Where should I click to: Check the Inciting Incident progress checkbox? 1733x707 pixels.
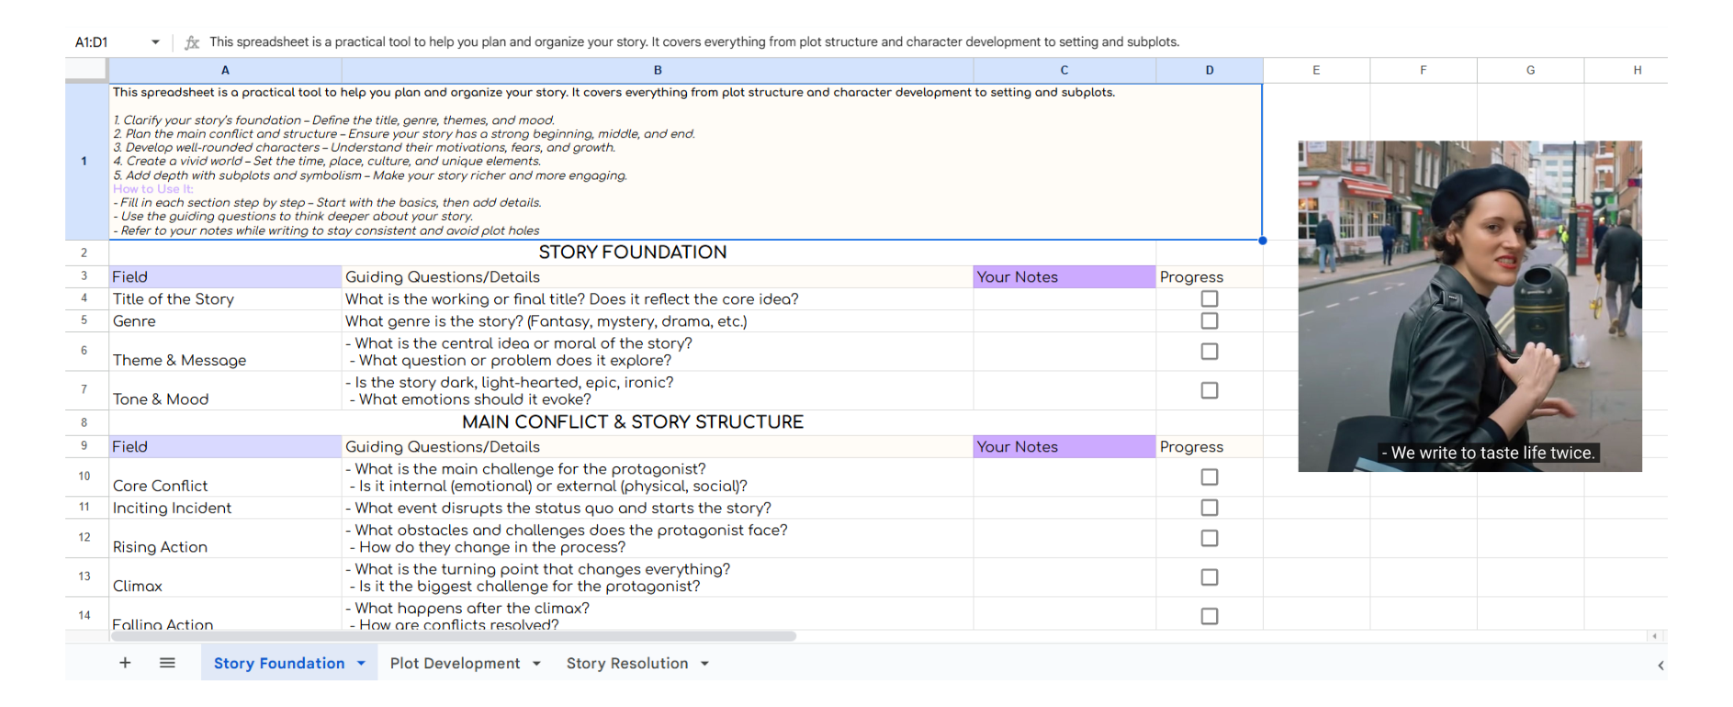1210,508
